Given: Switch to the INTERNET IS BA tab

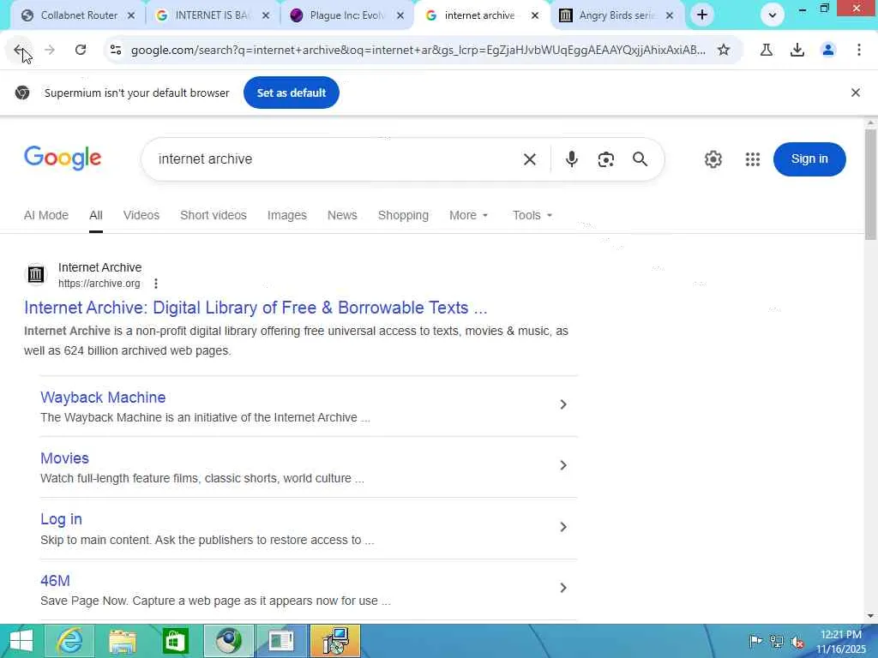Looking at the screenshot, I should [213, 15].
